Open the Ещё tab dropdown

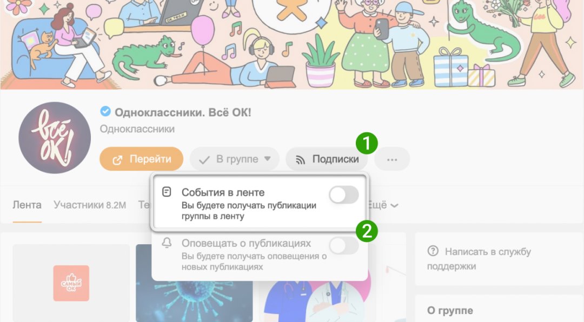pos(383,205)
